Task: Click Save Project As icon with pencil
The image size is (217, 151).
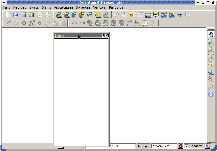Action: pyautogui.click(x=32, y=15)
